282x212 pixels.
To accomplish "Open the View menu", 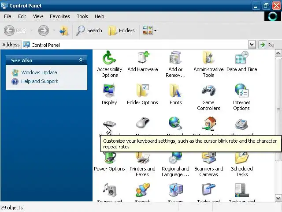I will (38, 16).
